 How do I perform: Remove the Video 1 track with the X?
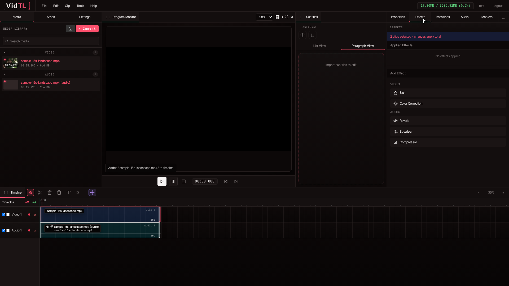tap(35, 215)
